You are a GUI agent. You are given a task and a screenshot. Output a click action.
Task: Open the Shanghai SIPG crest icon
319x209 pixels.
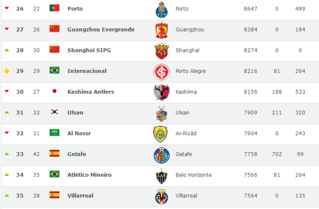161,51
